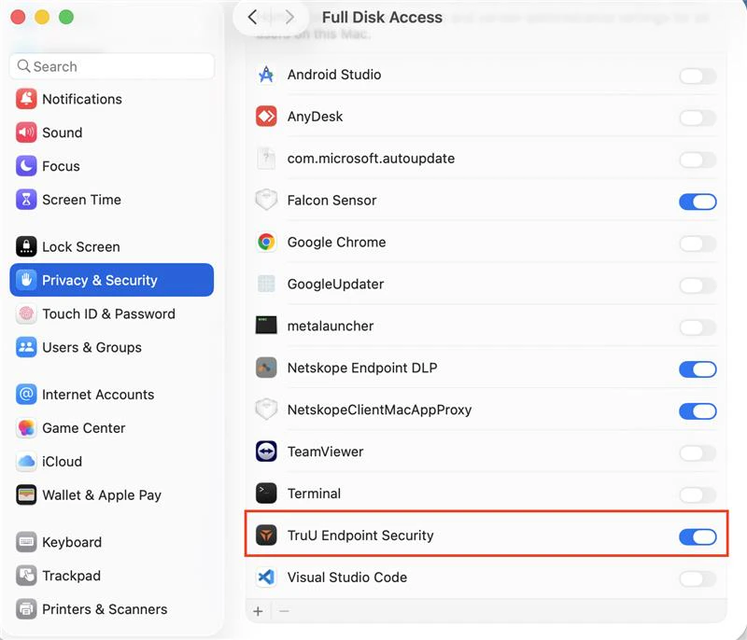The image size is (747, 640).
Task: Enable Terminal full disk access switch
Action: click(698, 494)
